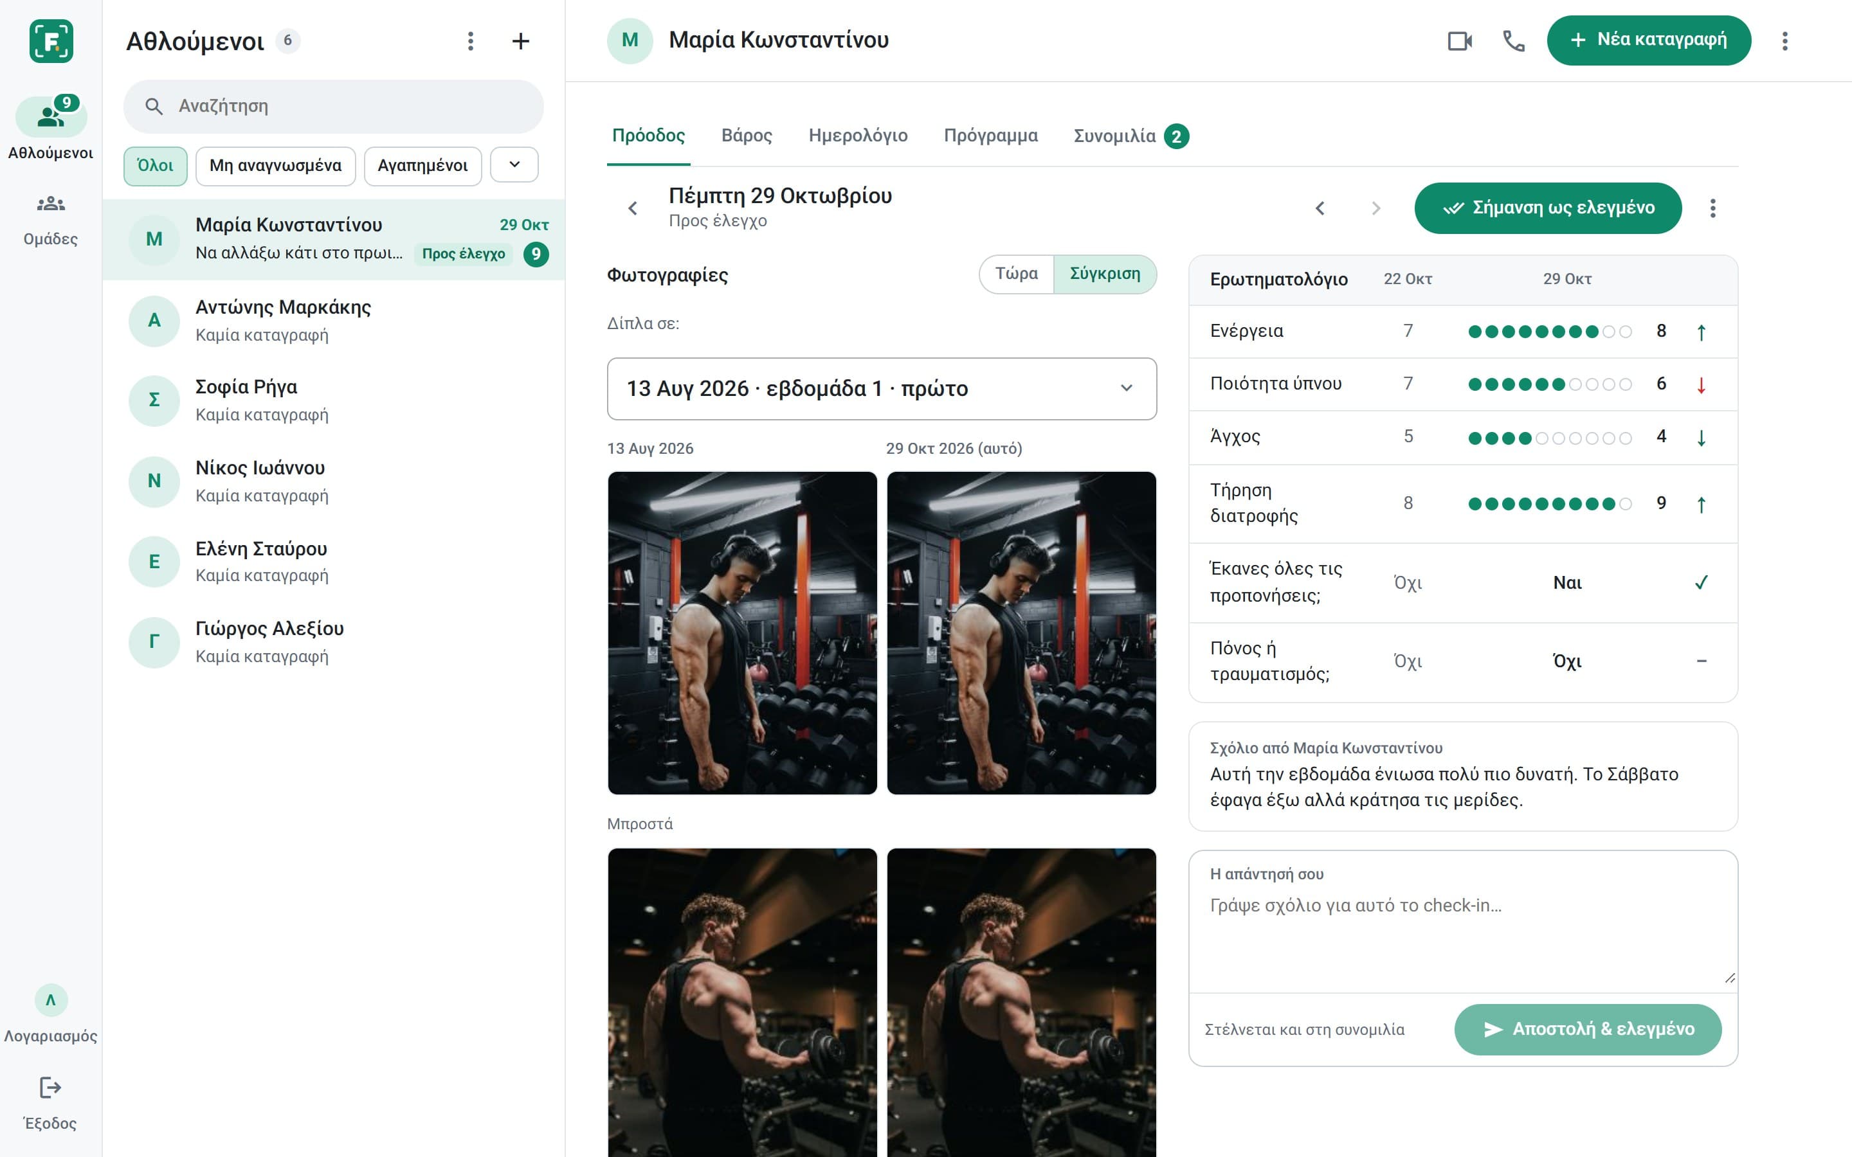The image size is (1852, 1157).
Task: Click the Έξοδος logout icon
Action: tap(51, 1088)
